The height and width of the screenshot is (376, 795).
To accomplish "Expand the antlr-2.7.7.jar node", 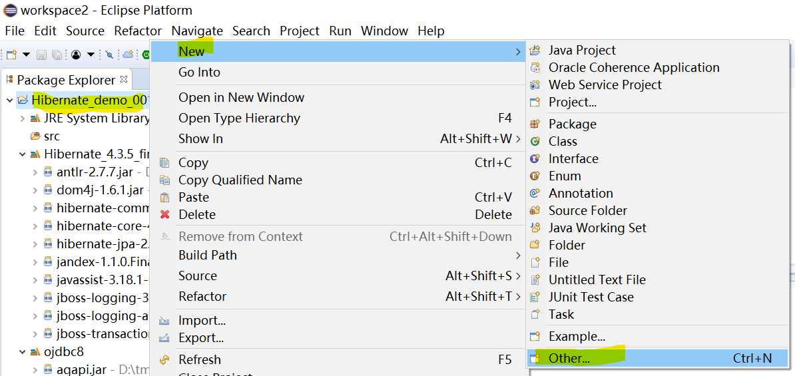I will pyautogui.click(x=35, y=172).
